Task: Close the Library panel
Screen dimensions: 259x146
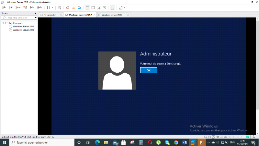Action: point(36,13)
